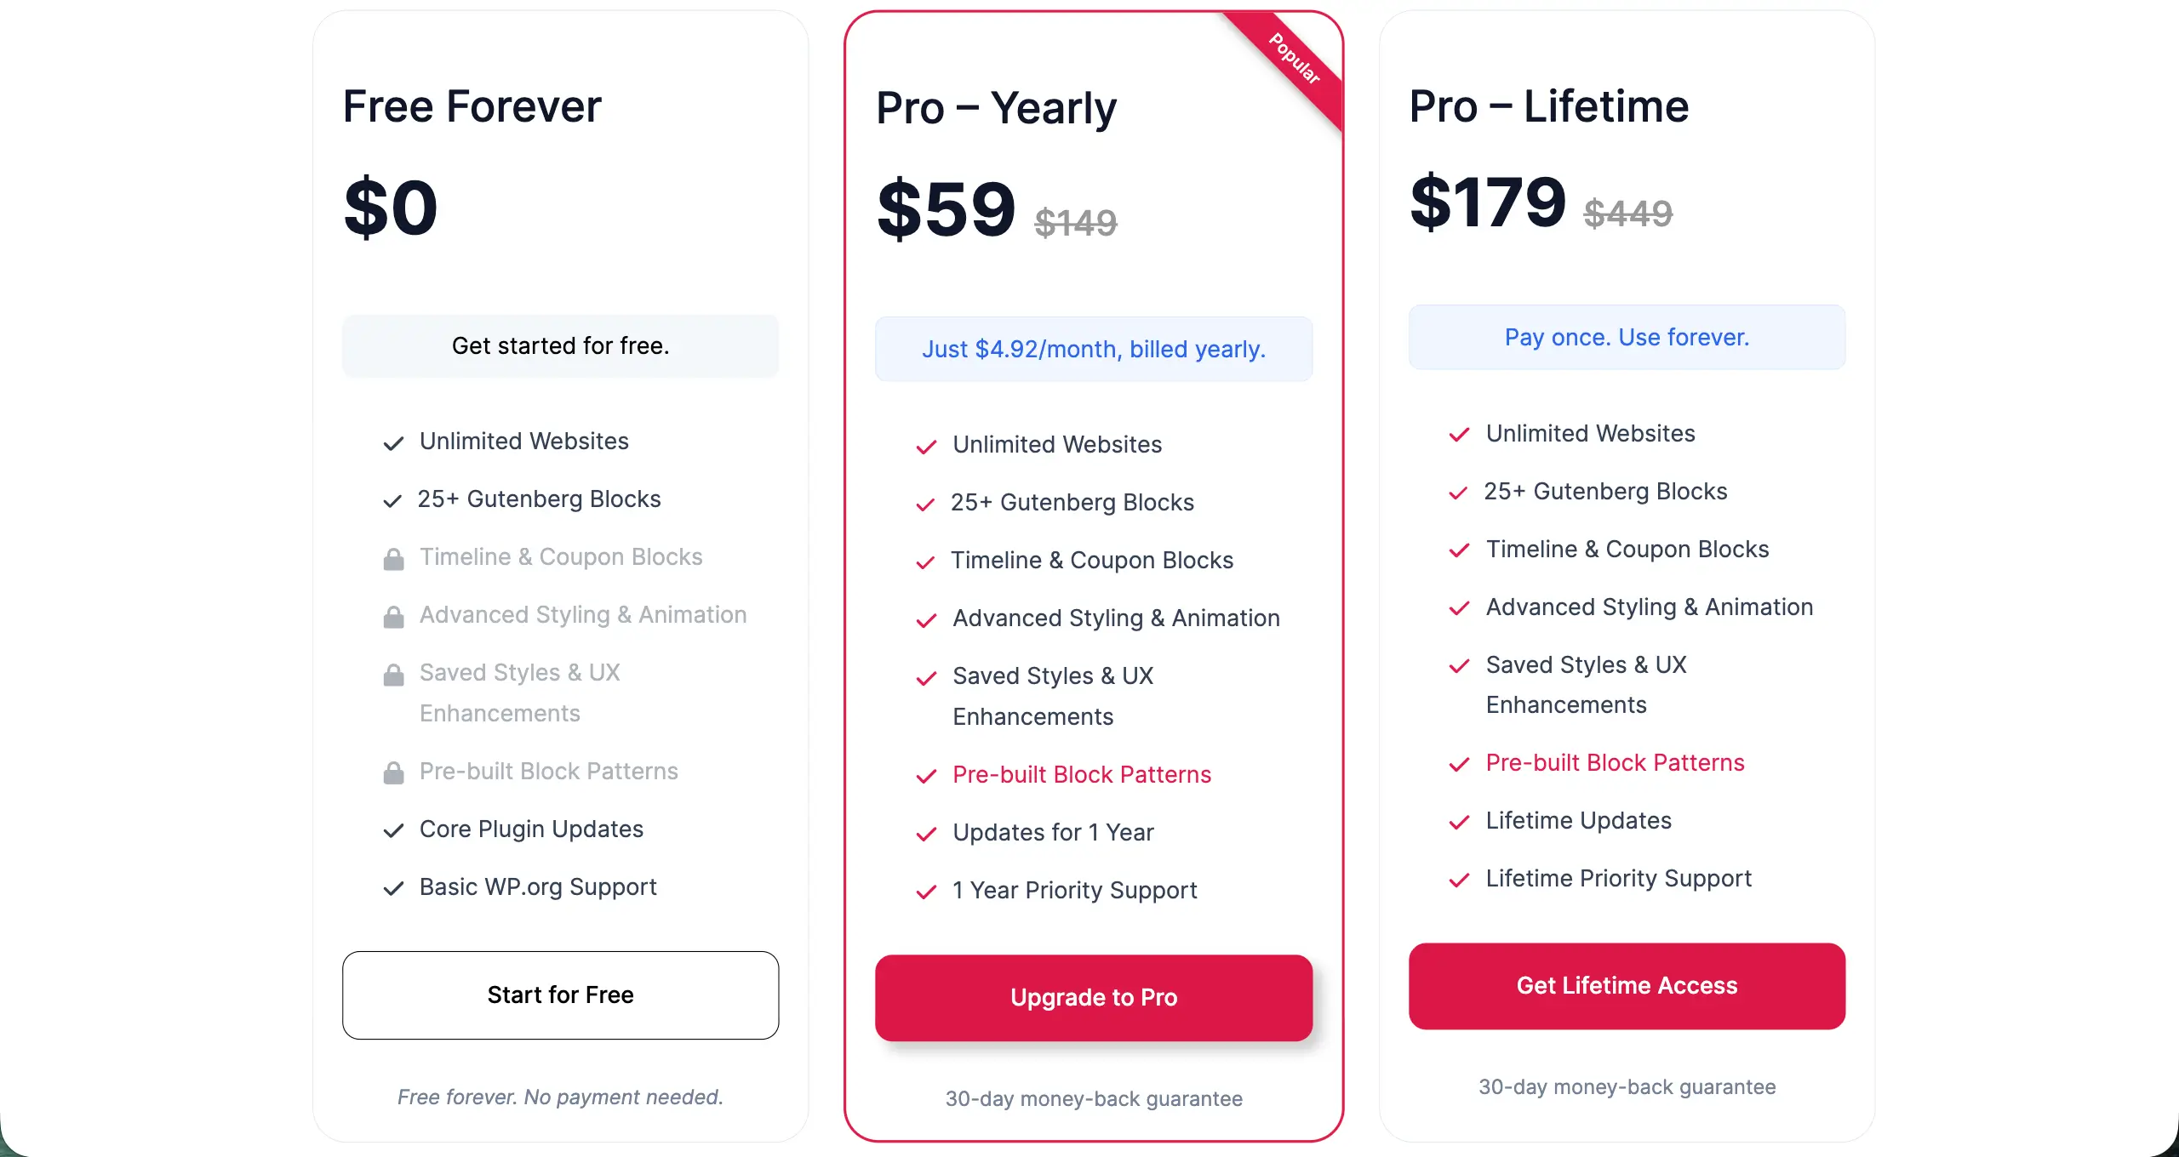Click the checkmark next to Lifetime Priority Support
Image resolution: width=2179 pixels, height=1157 pixels.
[1459, 881]
